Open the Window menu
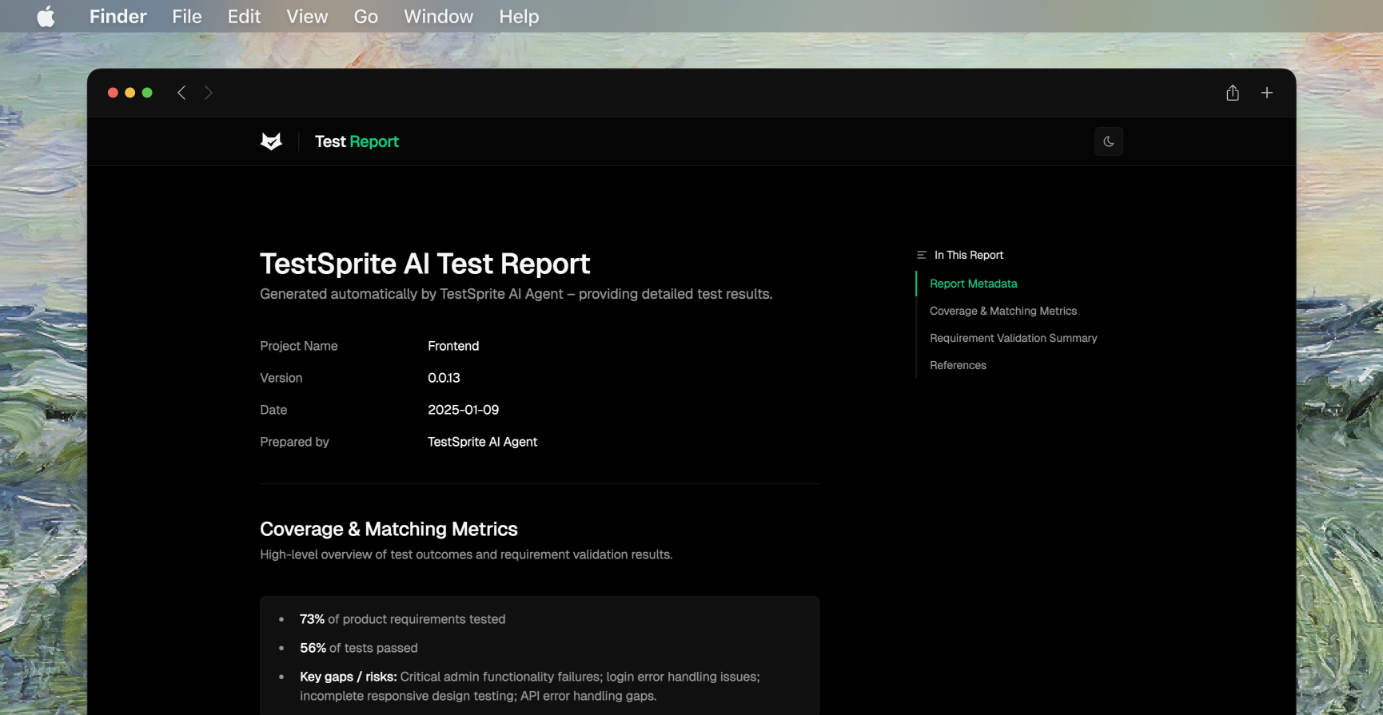The width and height of the screenshot is (1383, 715). pyautogui.click(x=438, y=16)
